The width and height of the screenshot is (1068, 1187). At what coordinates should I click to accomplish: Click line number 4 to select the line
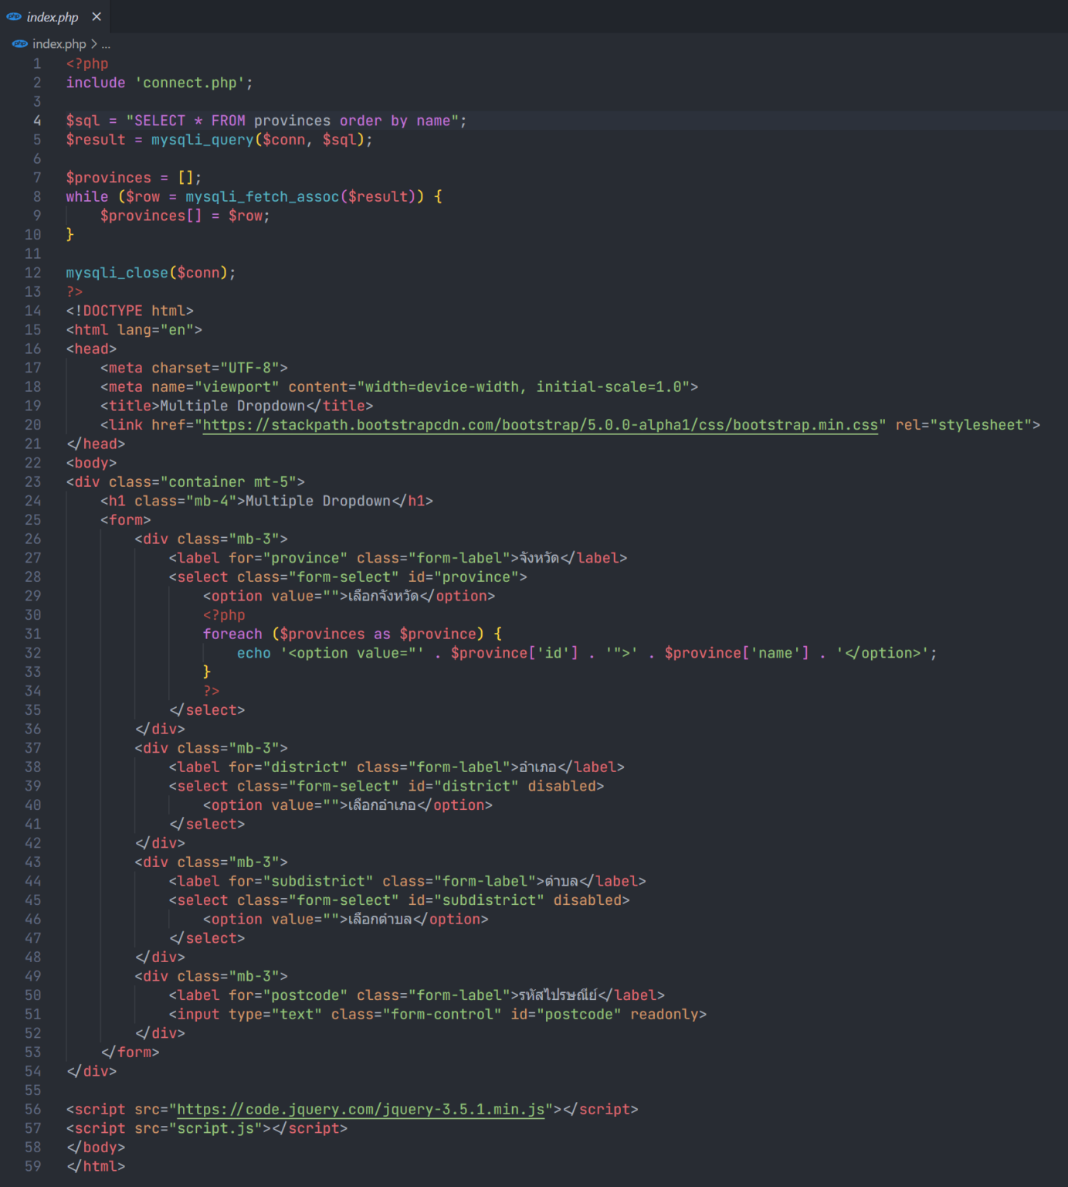[36, 121]
